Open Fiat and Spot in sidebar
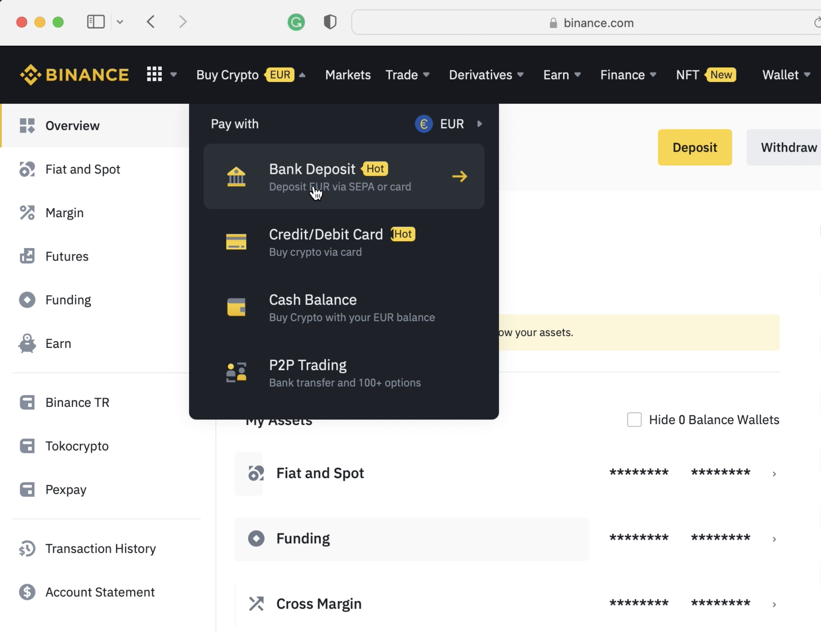Image resolution: width=821 pixels, height=633 pixels. (83, 169)
